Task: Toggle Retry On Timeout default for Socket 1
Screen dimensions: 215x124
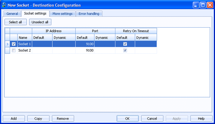Action: pos(125,44)
